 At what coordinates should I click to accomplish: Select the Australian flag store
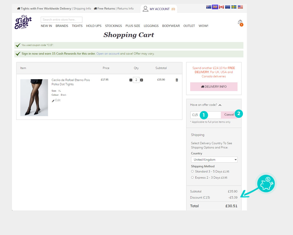(x=209, y=7)
